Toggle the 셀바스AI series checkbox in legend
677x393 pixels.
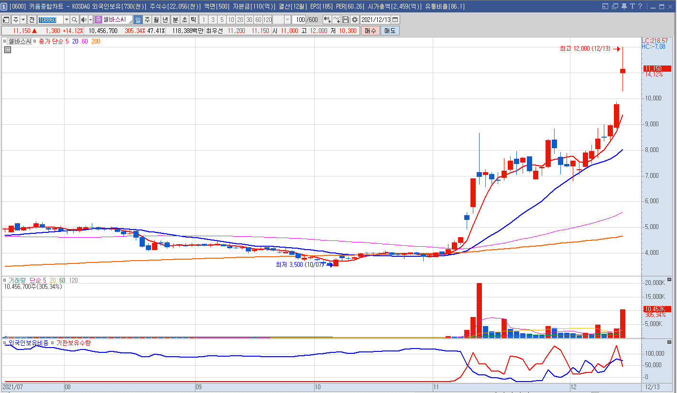[x=5, y=42]
